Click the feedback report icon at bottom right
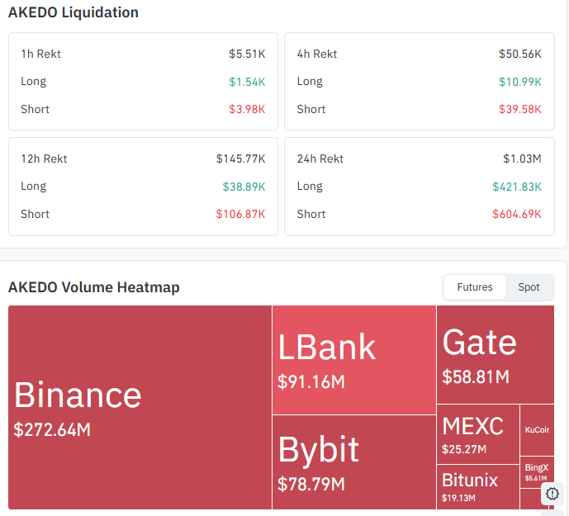The width and height of the screenshot is (569, 516). click(x=552, y=494)
